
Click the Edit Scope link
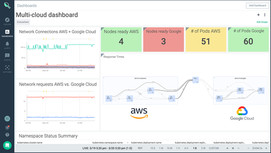point(262,22)
